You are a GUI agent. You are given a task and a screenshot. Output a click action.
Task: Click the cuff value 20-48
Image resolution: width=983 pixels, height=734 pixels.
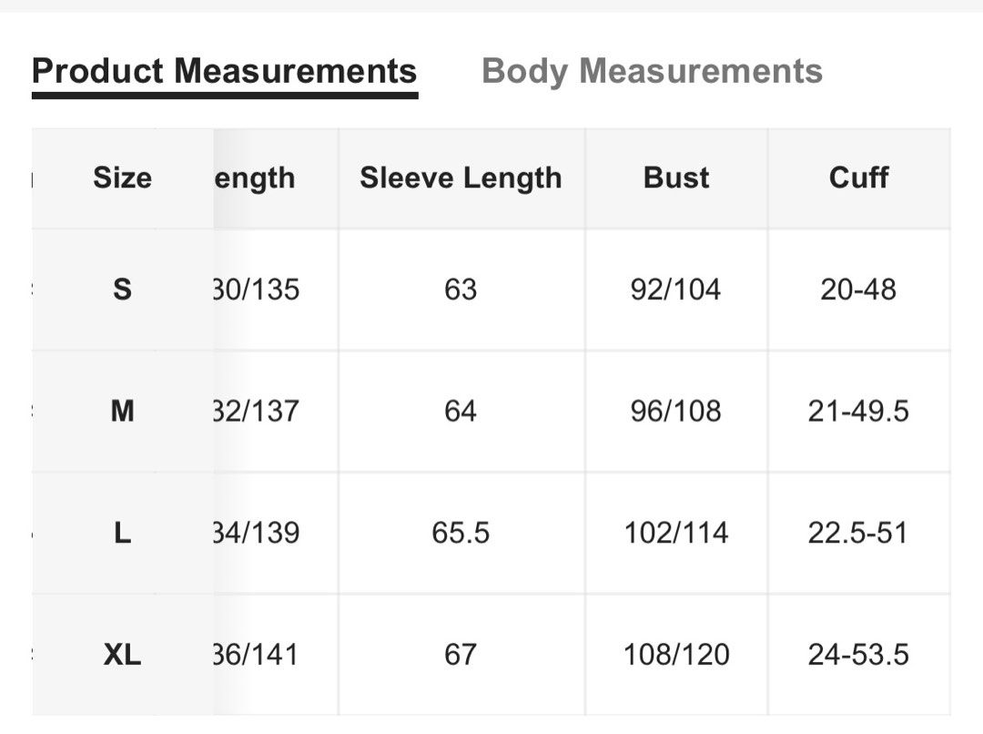[858, 290]
